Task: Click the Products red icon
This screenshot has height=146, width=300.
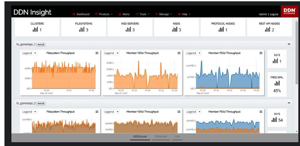Action: (96, 14)
